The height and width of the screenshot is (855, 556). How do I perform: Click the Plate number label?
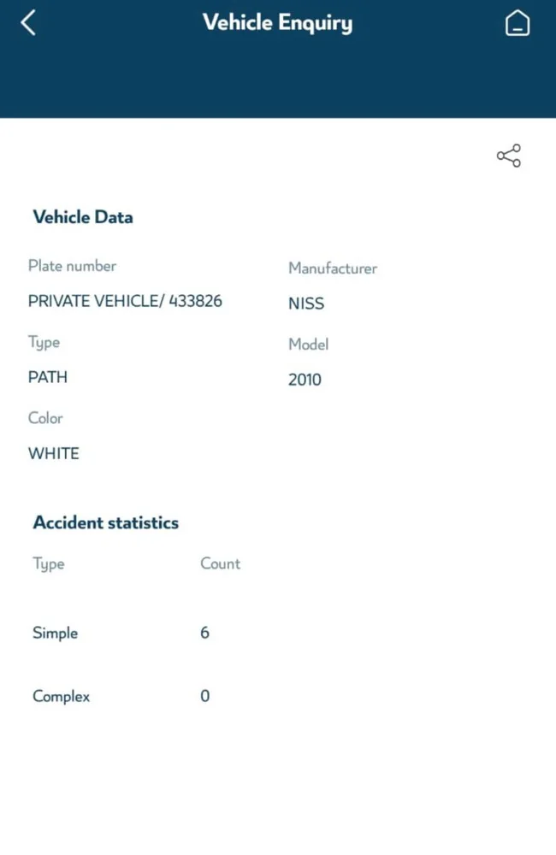[x=72, y=266]
